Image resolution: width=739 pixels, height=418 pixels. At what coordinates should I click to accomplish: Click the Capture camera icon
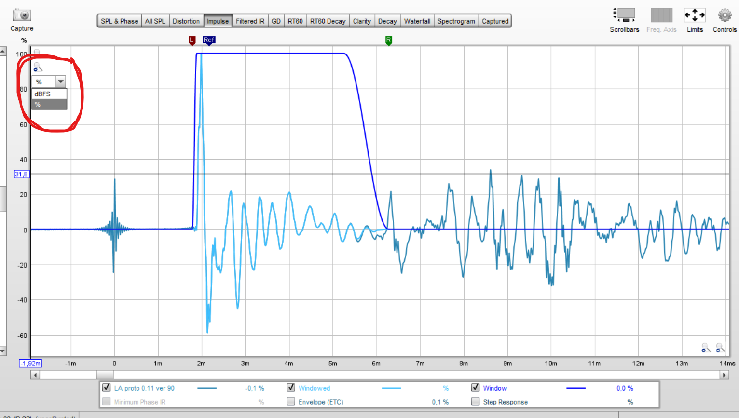[22, 15]
